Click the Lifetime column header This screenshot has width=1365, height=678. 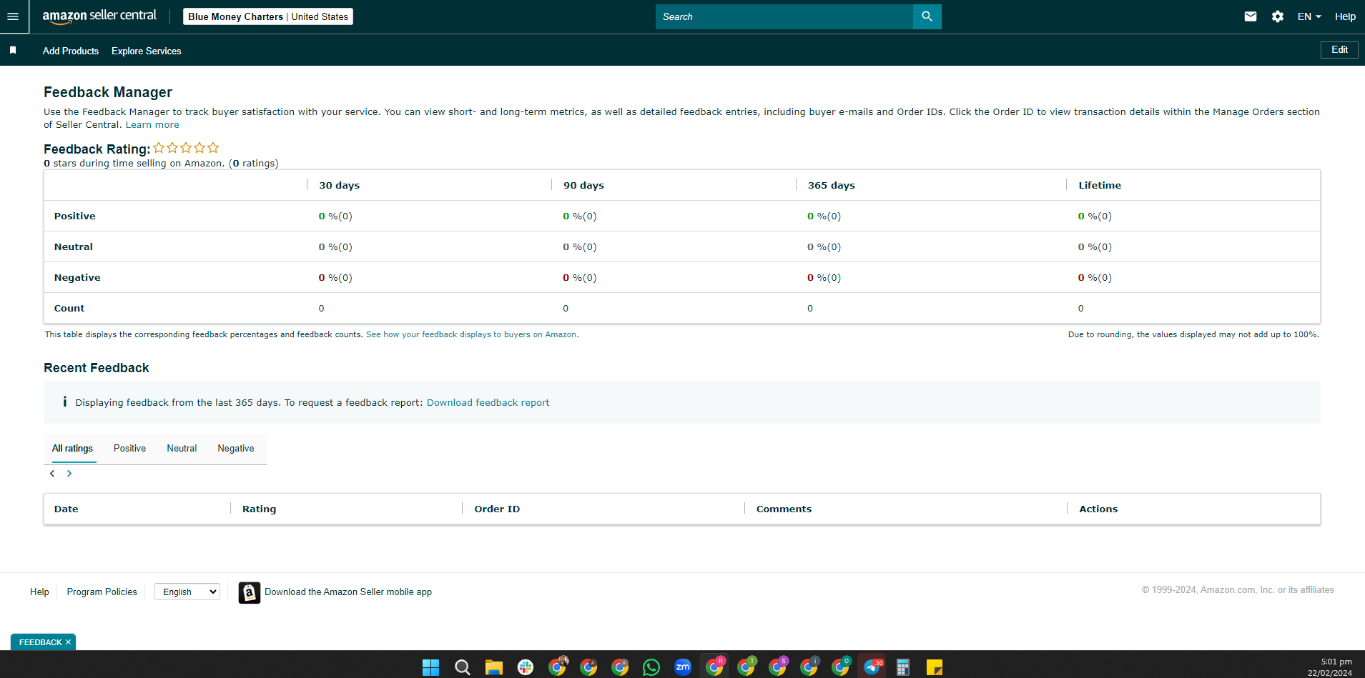coord(1100,185)
